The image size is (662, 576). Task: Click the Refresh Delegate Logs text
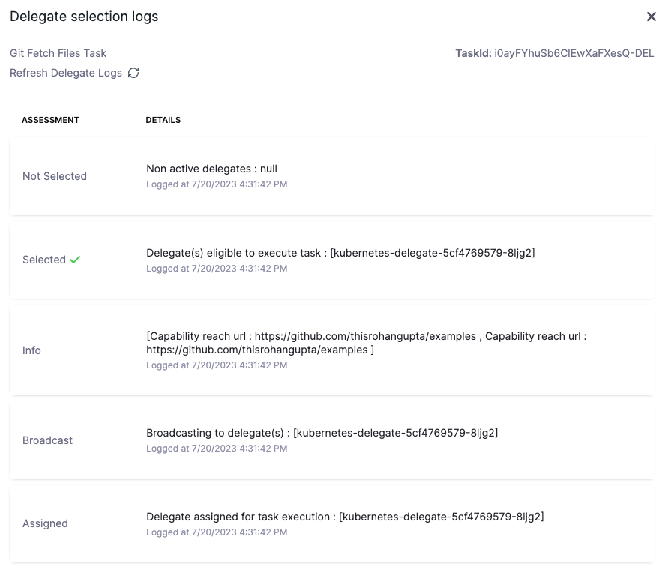point(66,73)
